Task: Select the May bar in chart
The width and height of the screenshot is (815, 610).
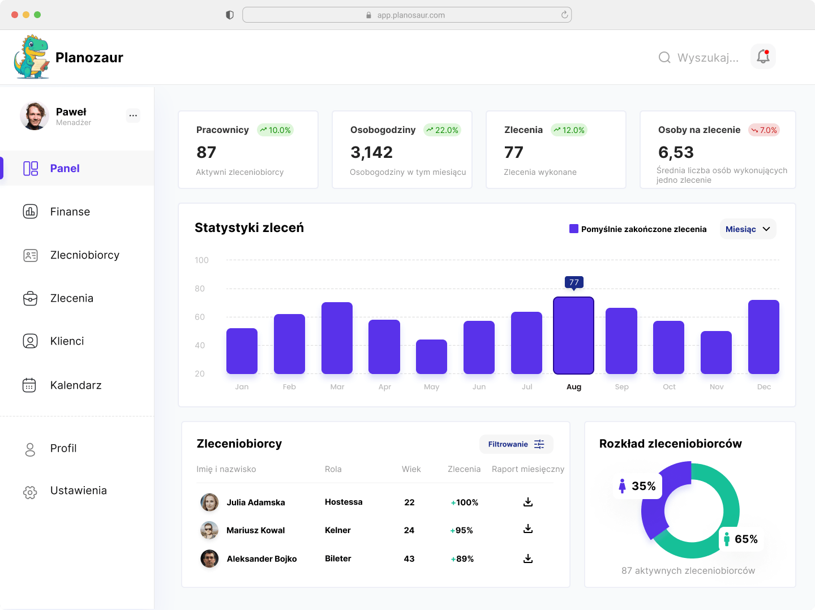Action: coord(431,356)
